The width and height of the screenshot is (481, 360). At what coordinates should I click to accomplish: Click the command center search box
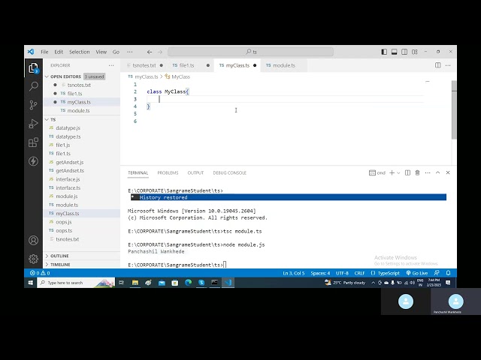[250, 52]
